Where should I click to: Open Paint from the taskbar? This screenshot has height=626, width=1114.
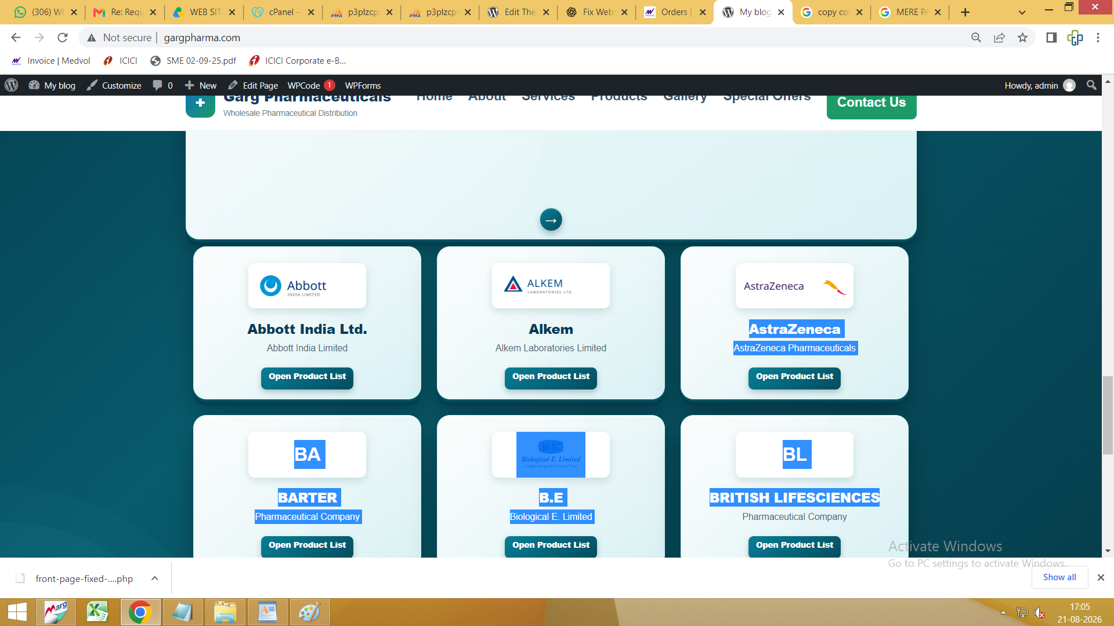pyautogui.click(x=310, y=612)
